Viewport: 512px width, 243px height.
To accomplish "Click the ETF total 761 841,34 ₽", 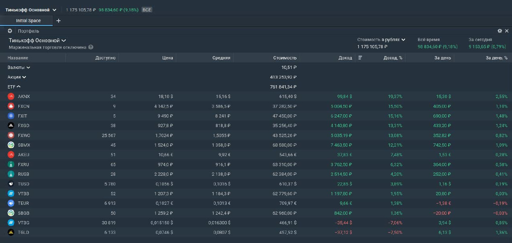I will pyautogui.click(x=283, y=87).
